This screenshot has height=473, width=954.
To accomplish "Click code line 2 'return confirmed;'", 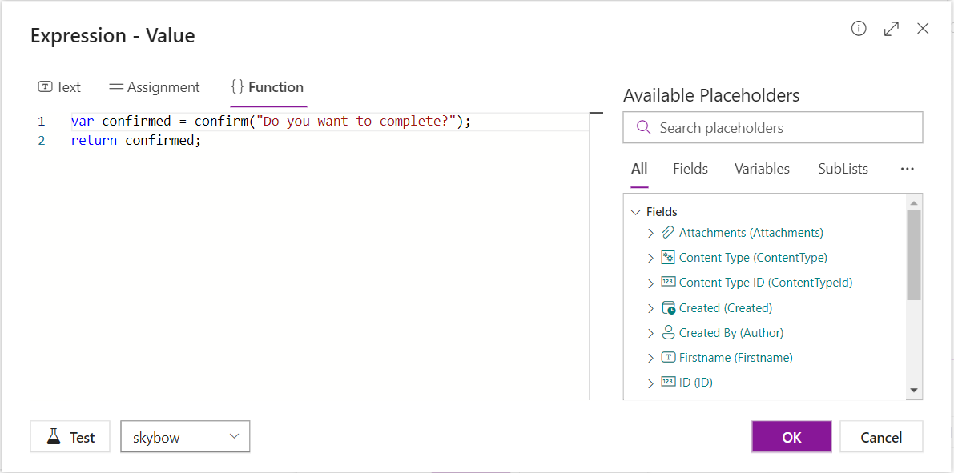I will pyautogui.click(x=135, y=140).
